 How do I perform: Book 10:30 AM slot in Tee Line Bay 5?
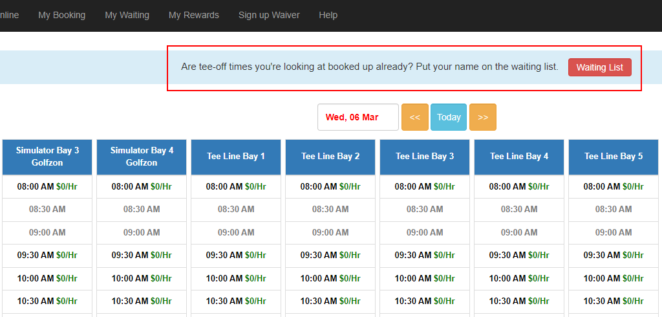click(614, 301)
